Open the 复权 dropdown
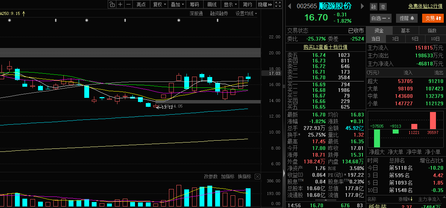446x208 pixels. coord(159,4)
